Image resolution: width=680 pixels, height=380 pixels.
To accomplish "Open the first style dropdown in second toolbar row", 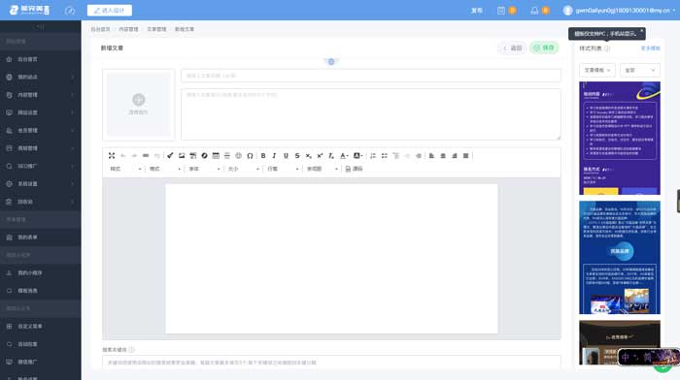I will coord(125,169).
